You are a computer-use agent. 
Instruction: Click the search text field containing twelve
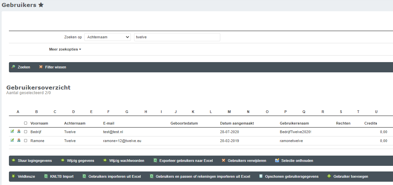(x=177, y=37)
